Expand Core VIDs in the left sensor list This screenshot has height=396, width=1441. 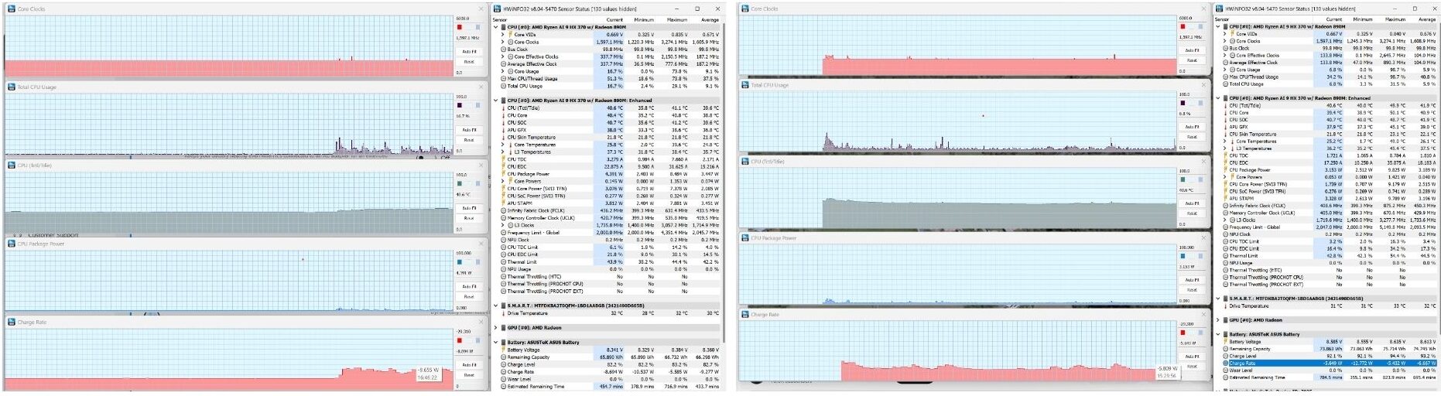503,34
